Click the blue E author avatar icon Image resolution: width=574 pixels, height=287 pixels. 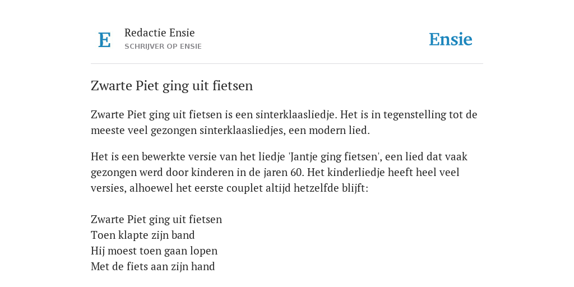pyautogui.click(x=104, y=40)
